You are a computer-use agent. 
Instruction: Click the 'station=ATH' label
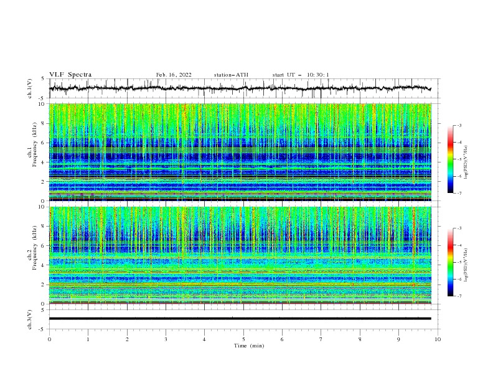231,75
